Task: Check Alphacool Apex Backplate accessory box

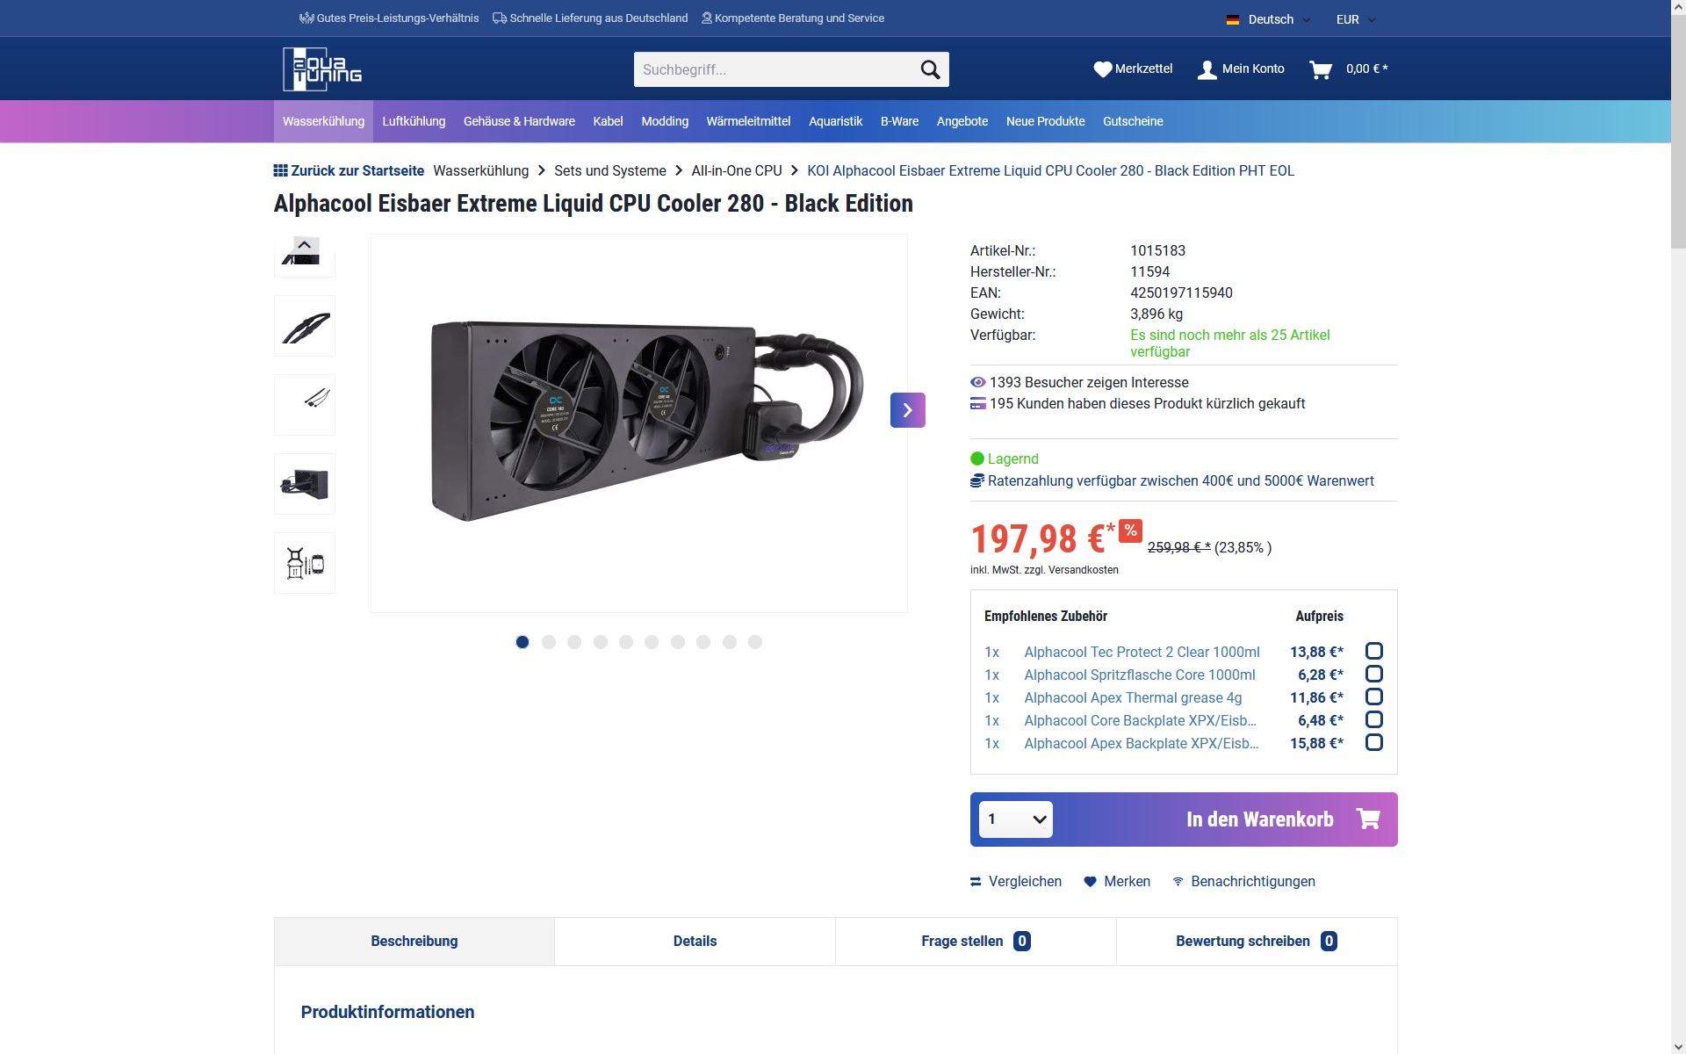Action: click(1374, 742)
